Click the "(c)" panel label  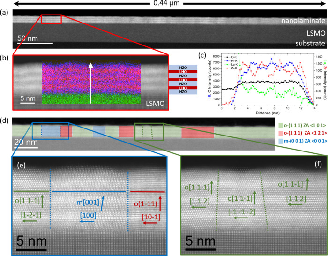(202, 55)
